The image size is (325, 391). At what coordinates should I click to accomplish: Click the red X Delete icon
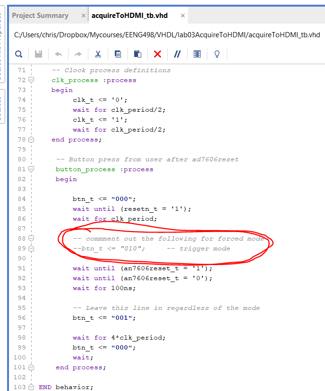click(x=157, y=54)
